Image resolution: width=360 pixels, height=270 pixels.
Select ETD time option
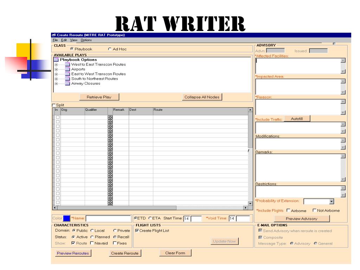coord(135,218)
